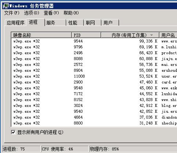The image size is (177, 153).
Task: Select w3wp.exe process with PID 8904
Action: tap(94, 70)
